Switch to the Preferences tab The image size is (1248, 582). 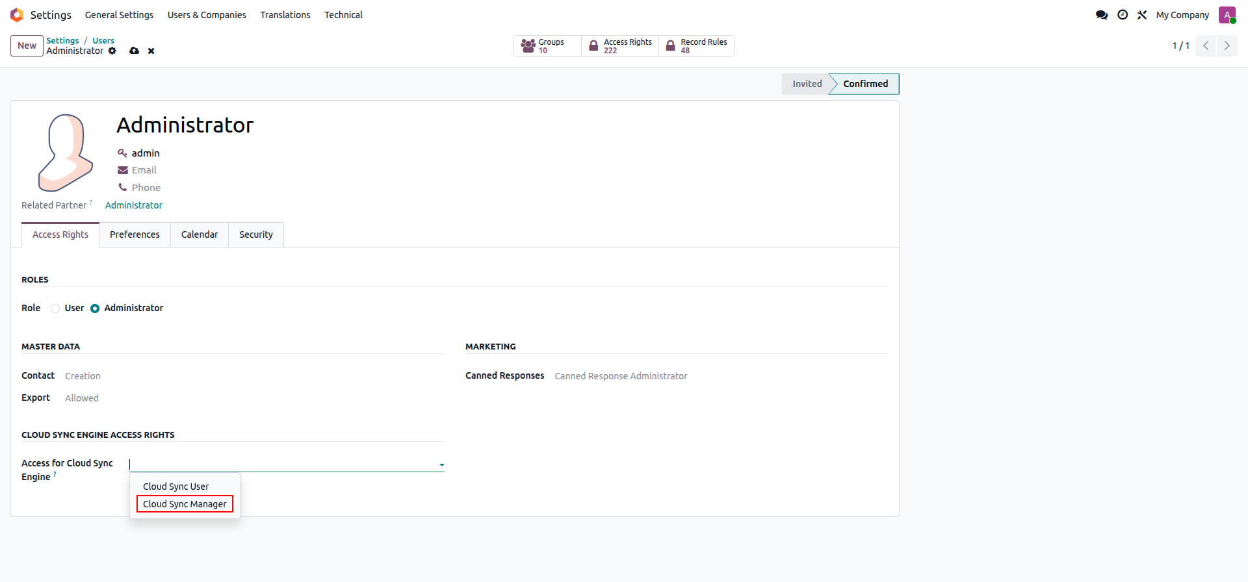135,234
